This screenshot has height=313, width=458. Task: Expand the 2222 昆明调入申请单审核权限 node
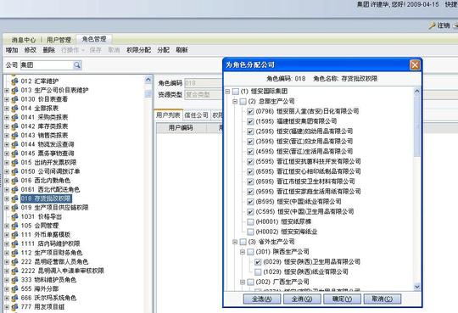(7, 271)
